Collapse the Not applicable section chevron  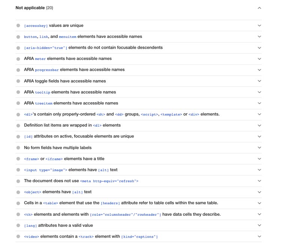tap(259, 8)
